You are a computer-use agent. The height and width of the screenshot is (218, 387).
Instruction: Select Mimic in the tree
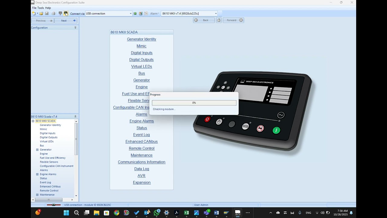coord(44,129)
